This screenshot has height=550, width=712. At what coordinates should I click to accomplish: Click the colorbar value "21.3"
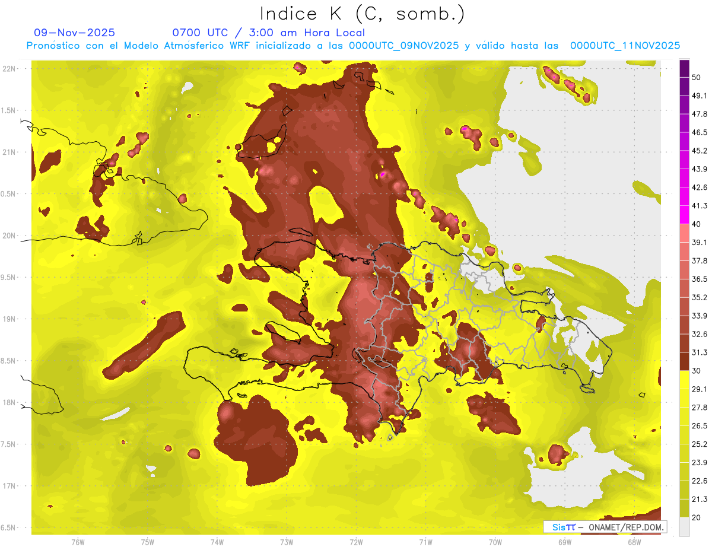click(x=699, y=500)
